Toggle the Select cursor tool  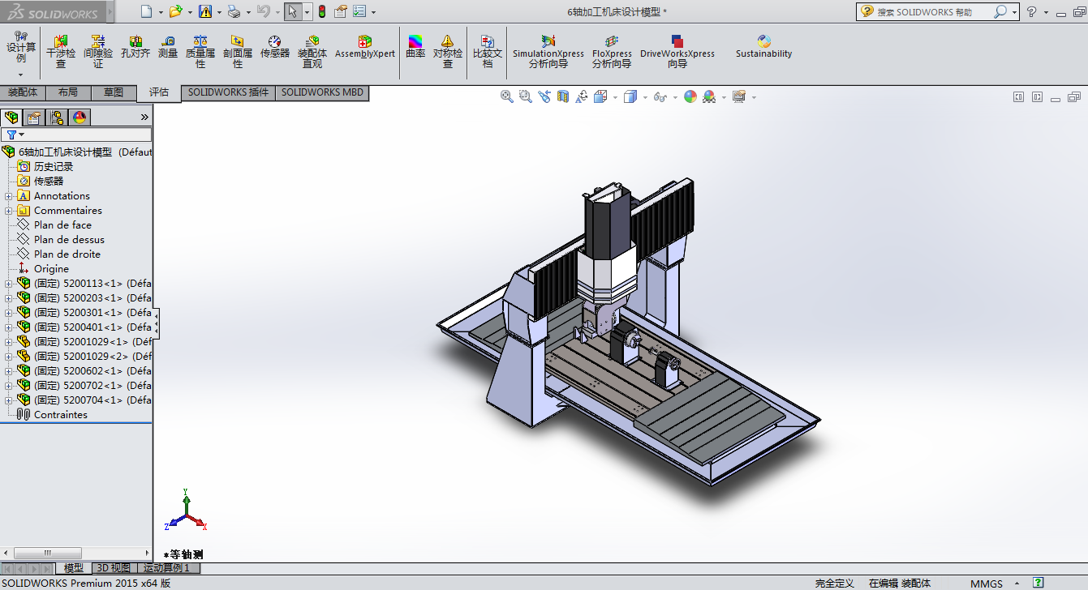pyautogui.click(x=291, y=11)
